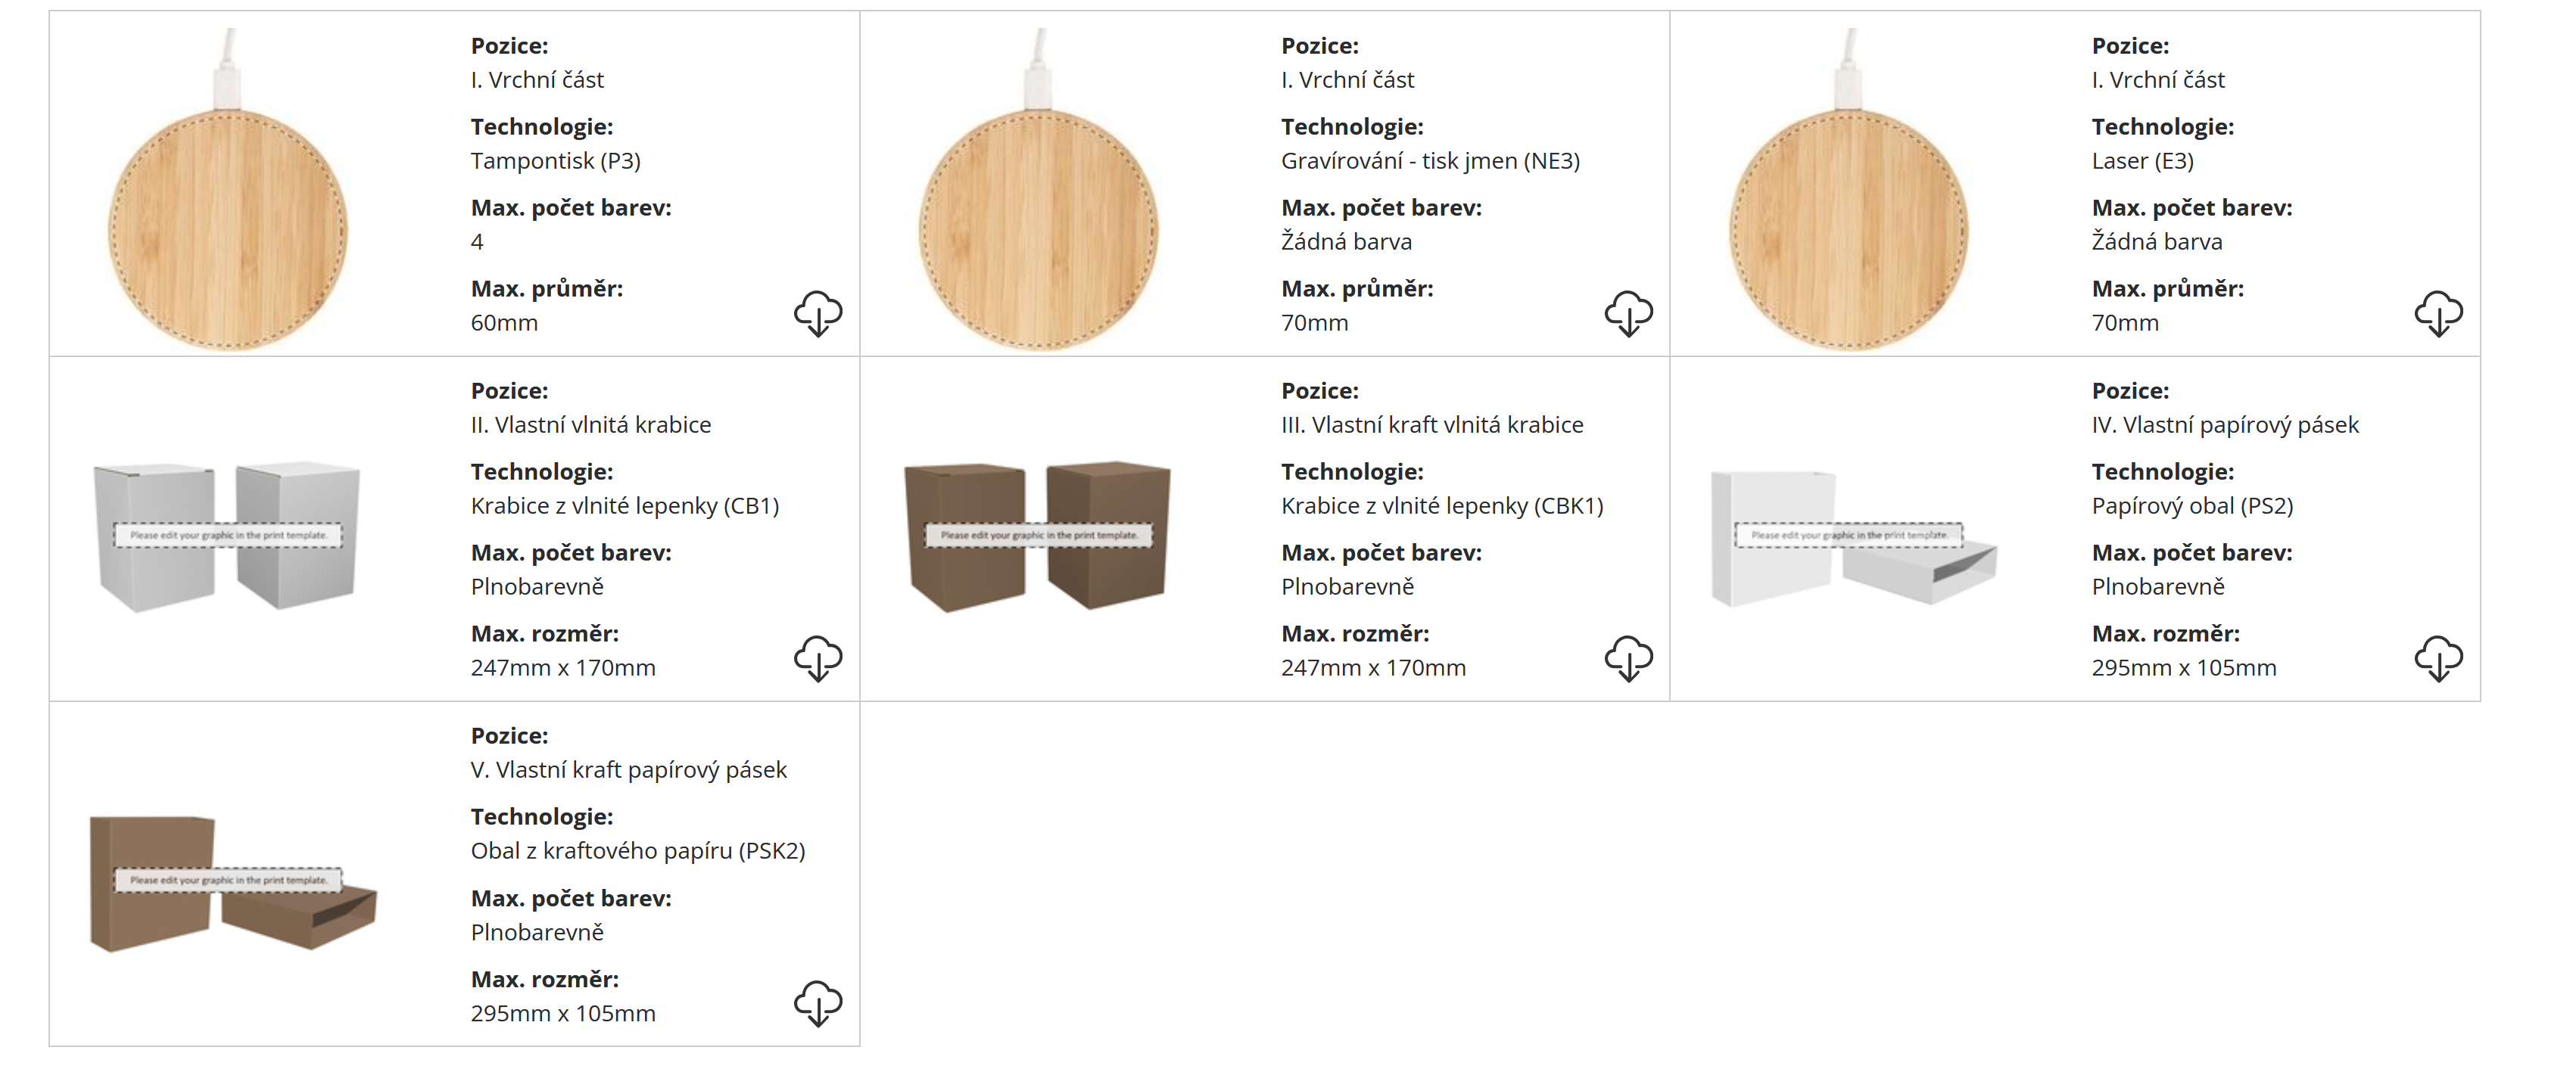Click the 'Tampontisk (P3)' technology text
The height and width of the screenshot is (1072, 2576).
555,161
